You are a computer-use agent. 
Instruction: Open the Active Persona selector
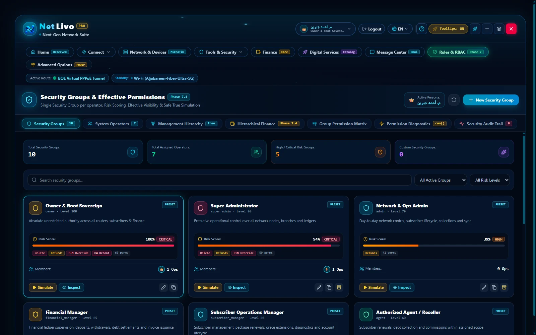(424, 100)
